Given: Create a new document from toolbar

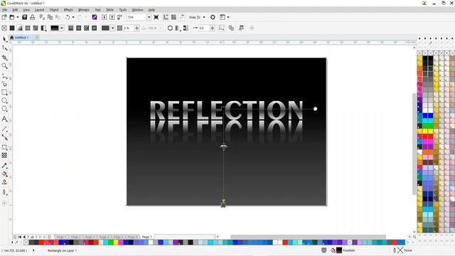Looking at the screenshot, I should tap(4, 17).
